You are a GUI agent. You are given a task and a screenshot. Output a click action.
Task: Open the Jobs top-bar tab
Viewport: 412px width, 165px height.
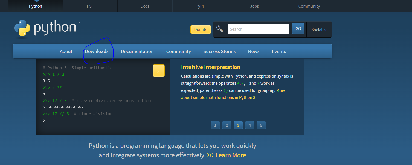[254, 6]
